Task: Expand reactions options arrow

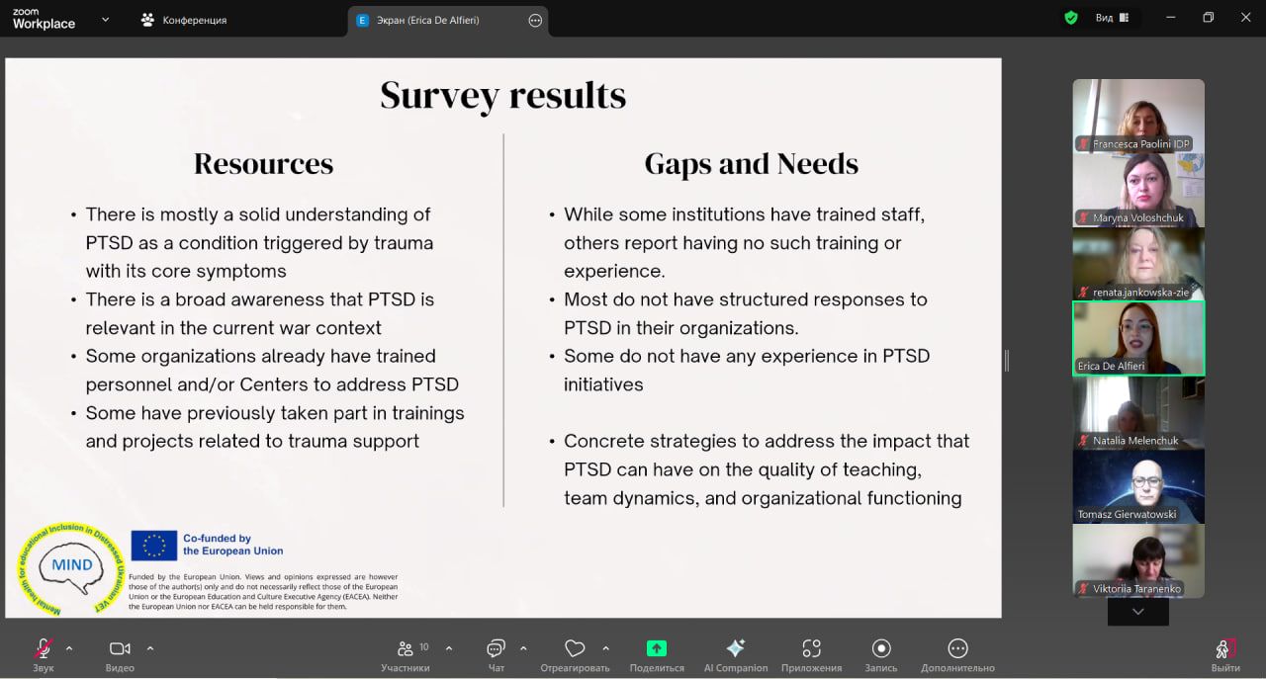Action: 605,648
